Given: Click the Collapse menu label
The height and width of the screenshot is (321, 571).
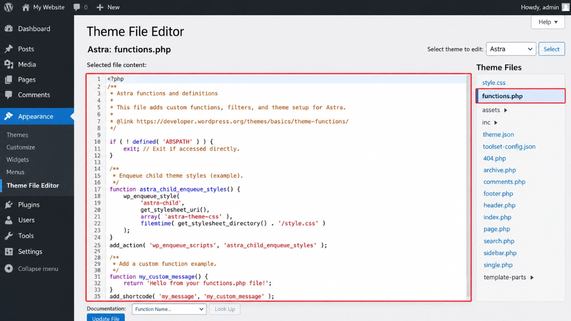Looking at the screenshot, I should (x=38, y=269).
